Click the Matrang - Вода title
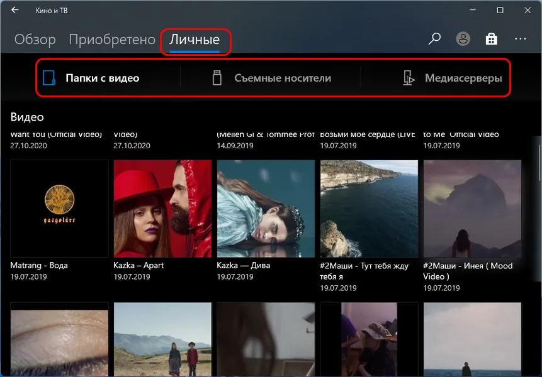Screen dimensions: 542x377 (x=39, y=265)
